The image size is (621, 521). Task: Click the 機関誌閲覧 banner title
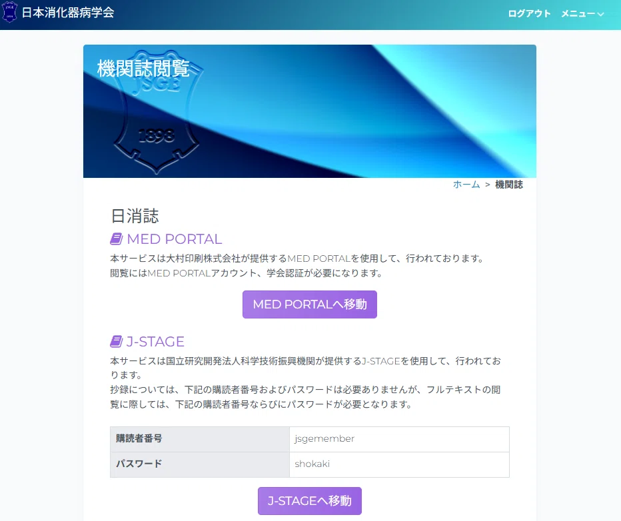pos(143,69)
